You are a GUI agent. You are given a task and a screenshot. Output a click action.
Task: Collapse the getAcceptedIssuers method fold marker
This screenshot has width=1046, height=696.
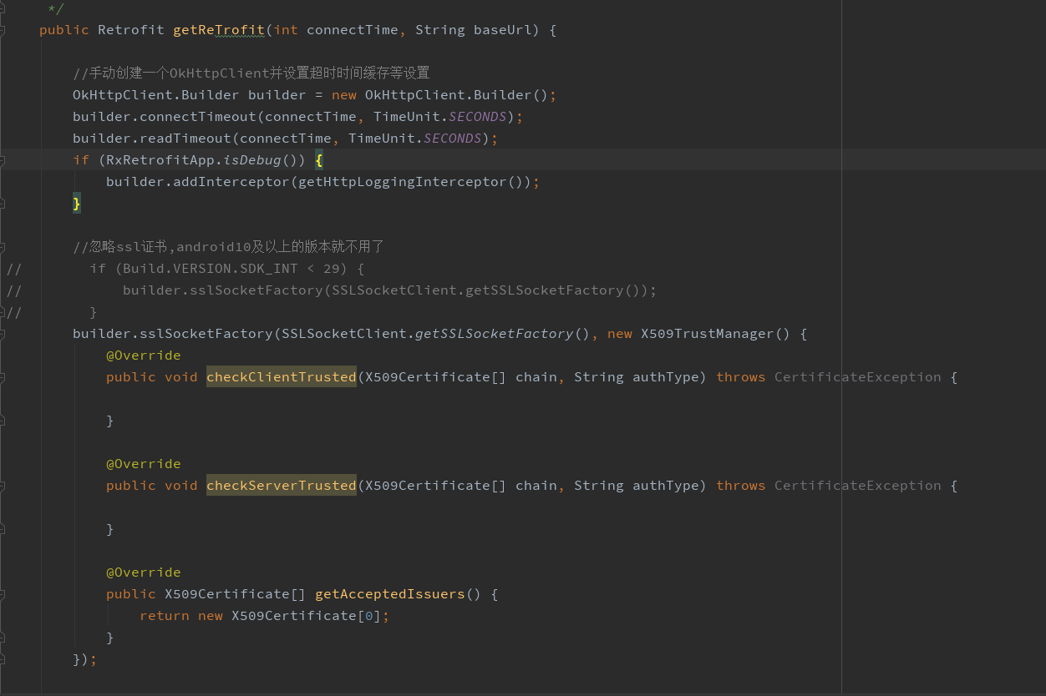pos(3,594)
